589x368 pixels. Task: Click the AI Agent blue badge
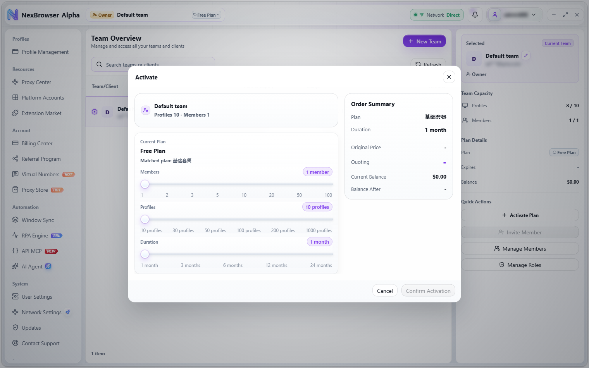click(x=48, y=266)
